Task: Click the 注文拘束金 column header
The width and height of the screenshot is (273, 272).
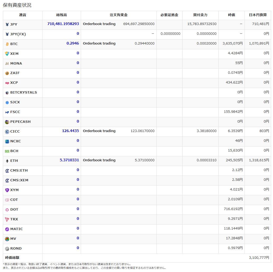Action: pos(119,15)
